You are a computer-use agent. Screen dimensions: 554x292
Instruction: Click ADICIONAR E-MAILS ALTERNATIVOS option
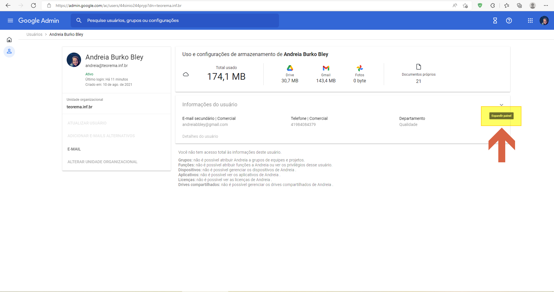101,136
